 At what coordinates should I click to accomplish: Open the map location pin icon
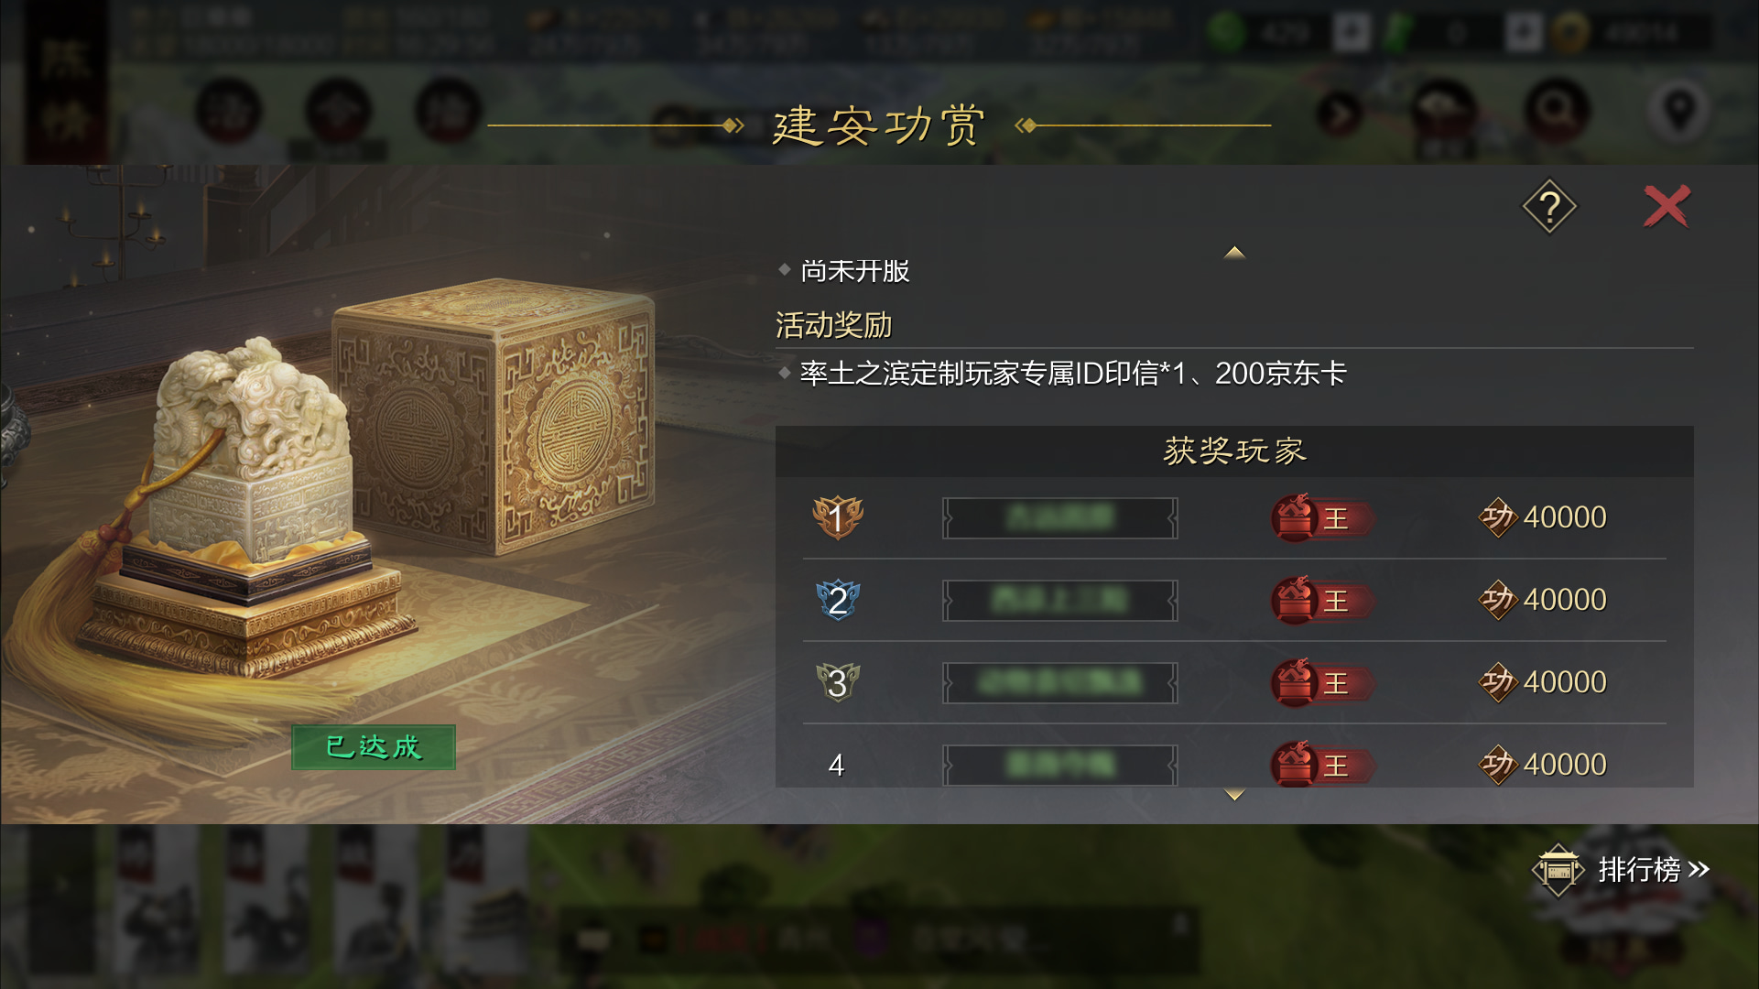point(1678,112)
